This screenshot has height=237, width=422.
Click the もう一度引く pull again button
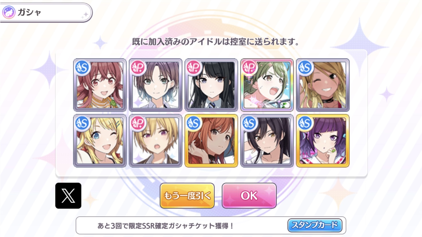coord(187,196)
